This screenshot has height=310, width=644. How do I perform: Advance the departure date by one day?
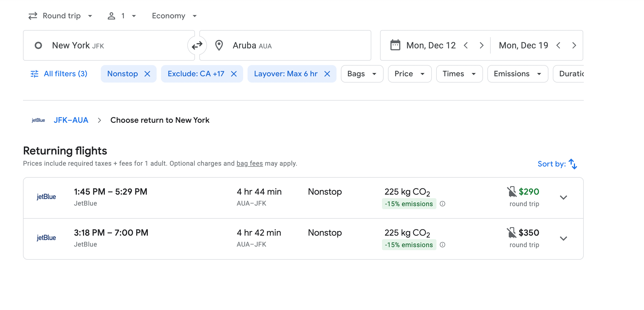click(x=482, y=45)
